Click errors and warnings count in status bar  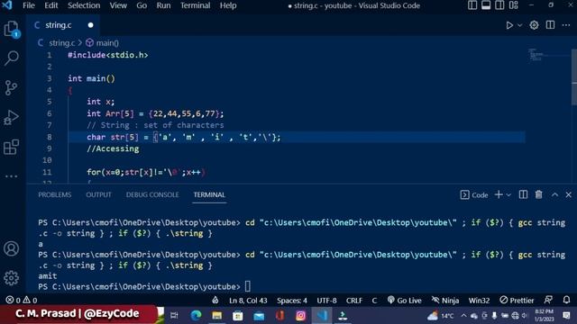[x=22, y=300]
